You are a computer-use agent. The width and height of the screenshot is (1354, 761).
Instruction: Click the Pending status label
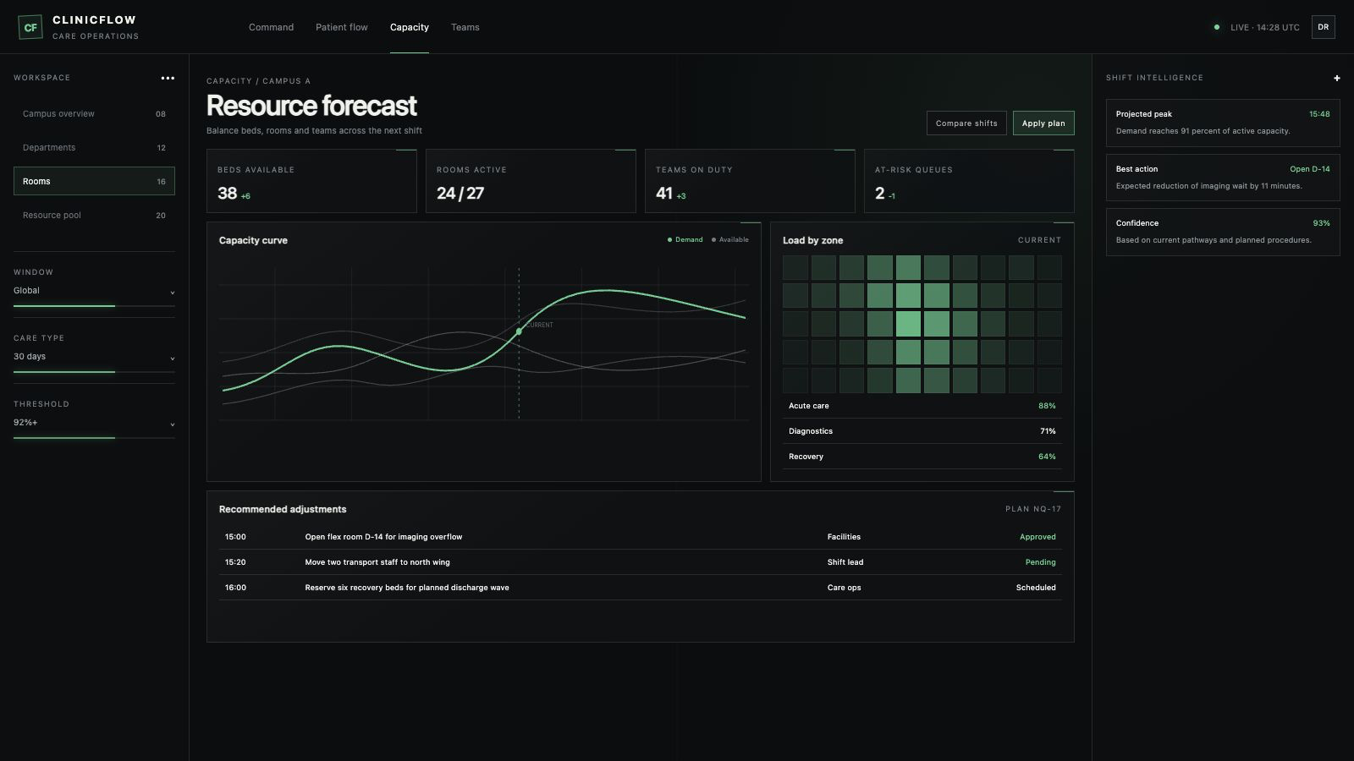pos(1040,562)
